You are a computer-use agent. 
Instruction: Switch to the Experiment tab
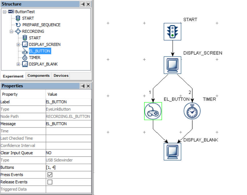pos(13,76)
